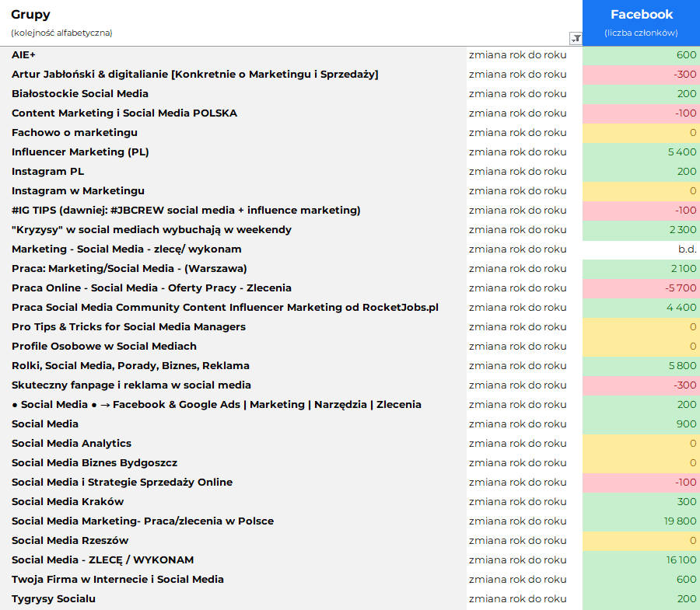Image resolution: width=700 pixels, height=610 pixels.
Task: Click the Tygrysy Socialu group cell
Action: (54, 599)
